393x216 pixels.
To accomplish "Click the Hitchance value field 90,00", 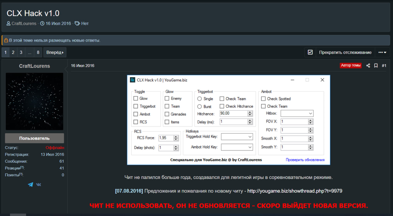I will click(x=234, y=113).
